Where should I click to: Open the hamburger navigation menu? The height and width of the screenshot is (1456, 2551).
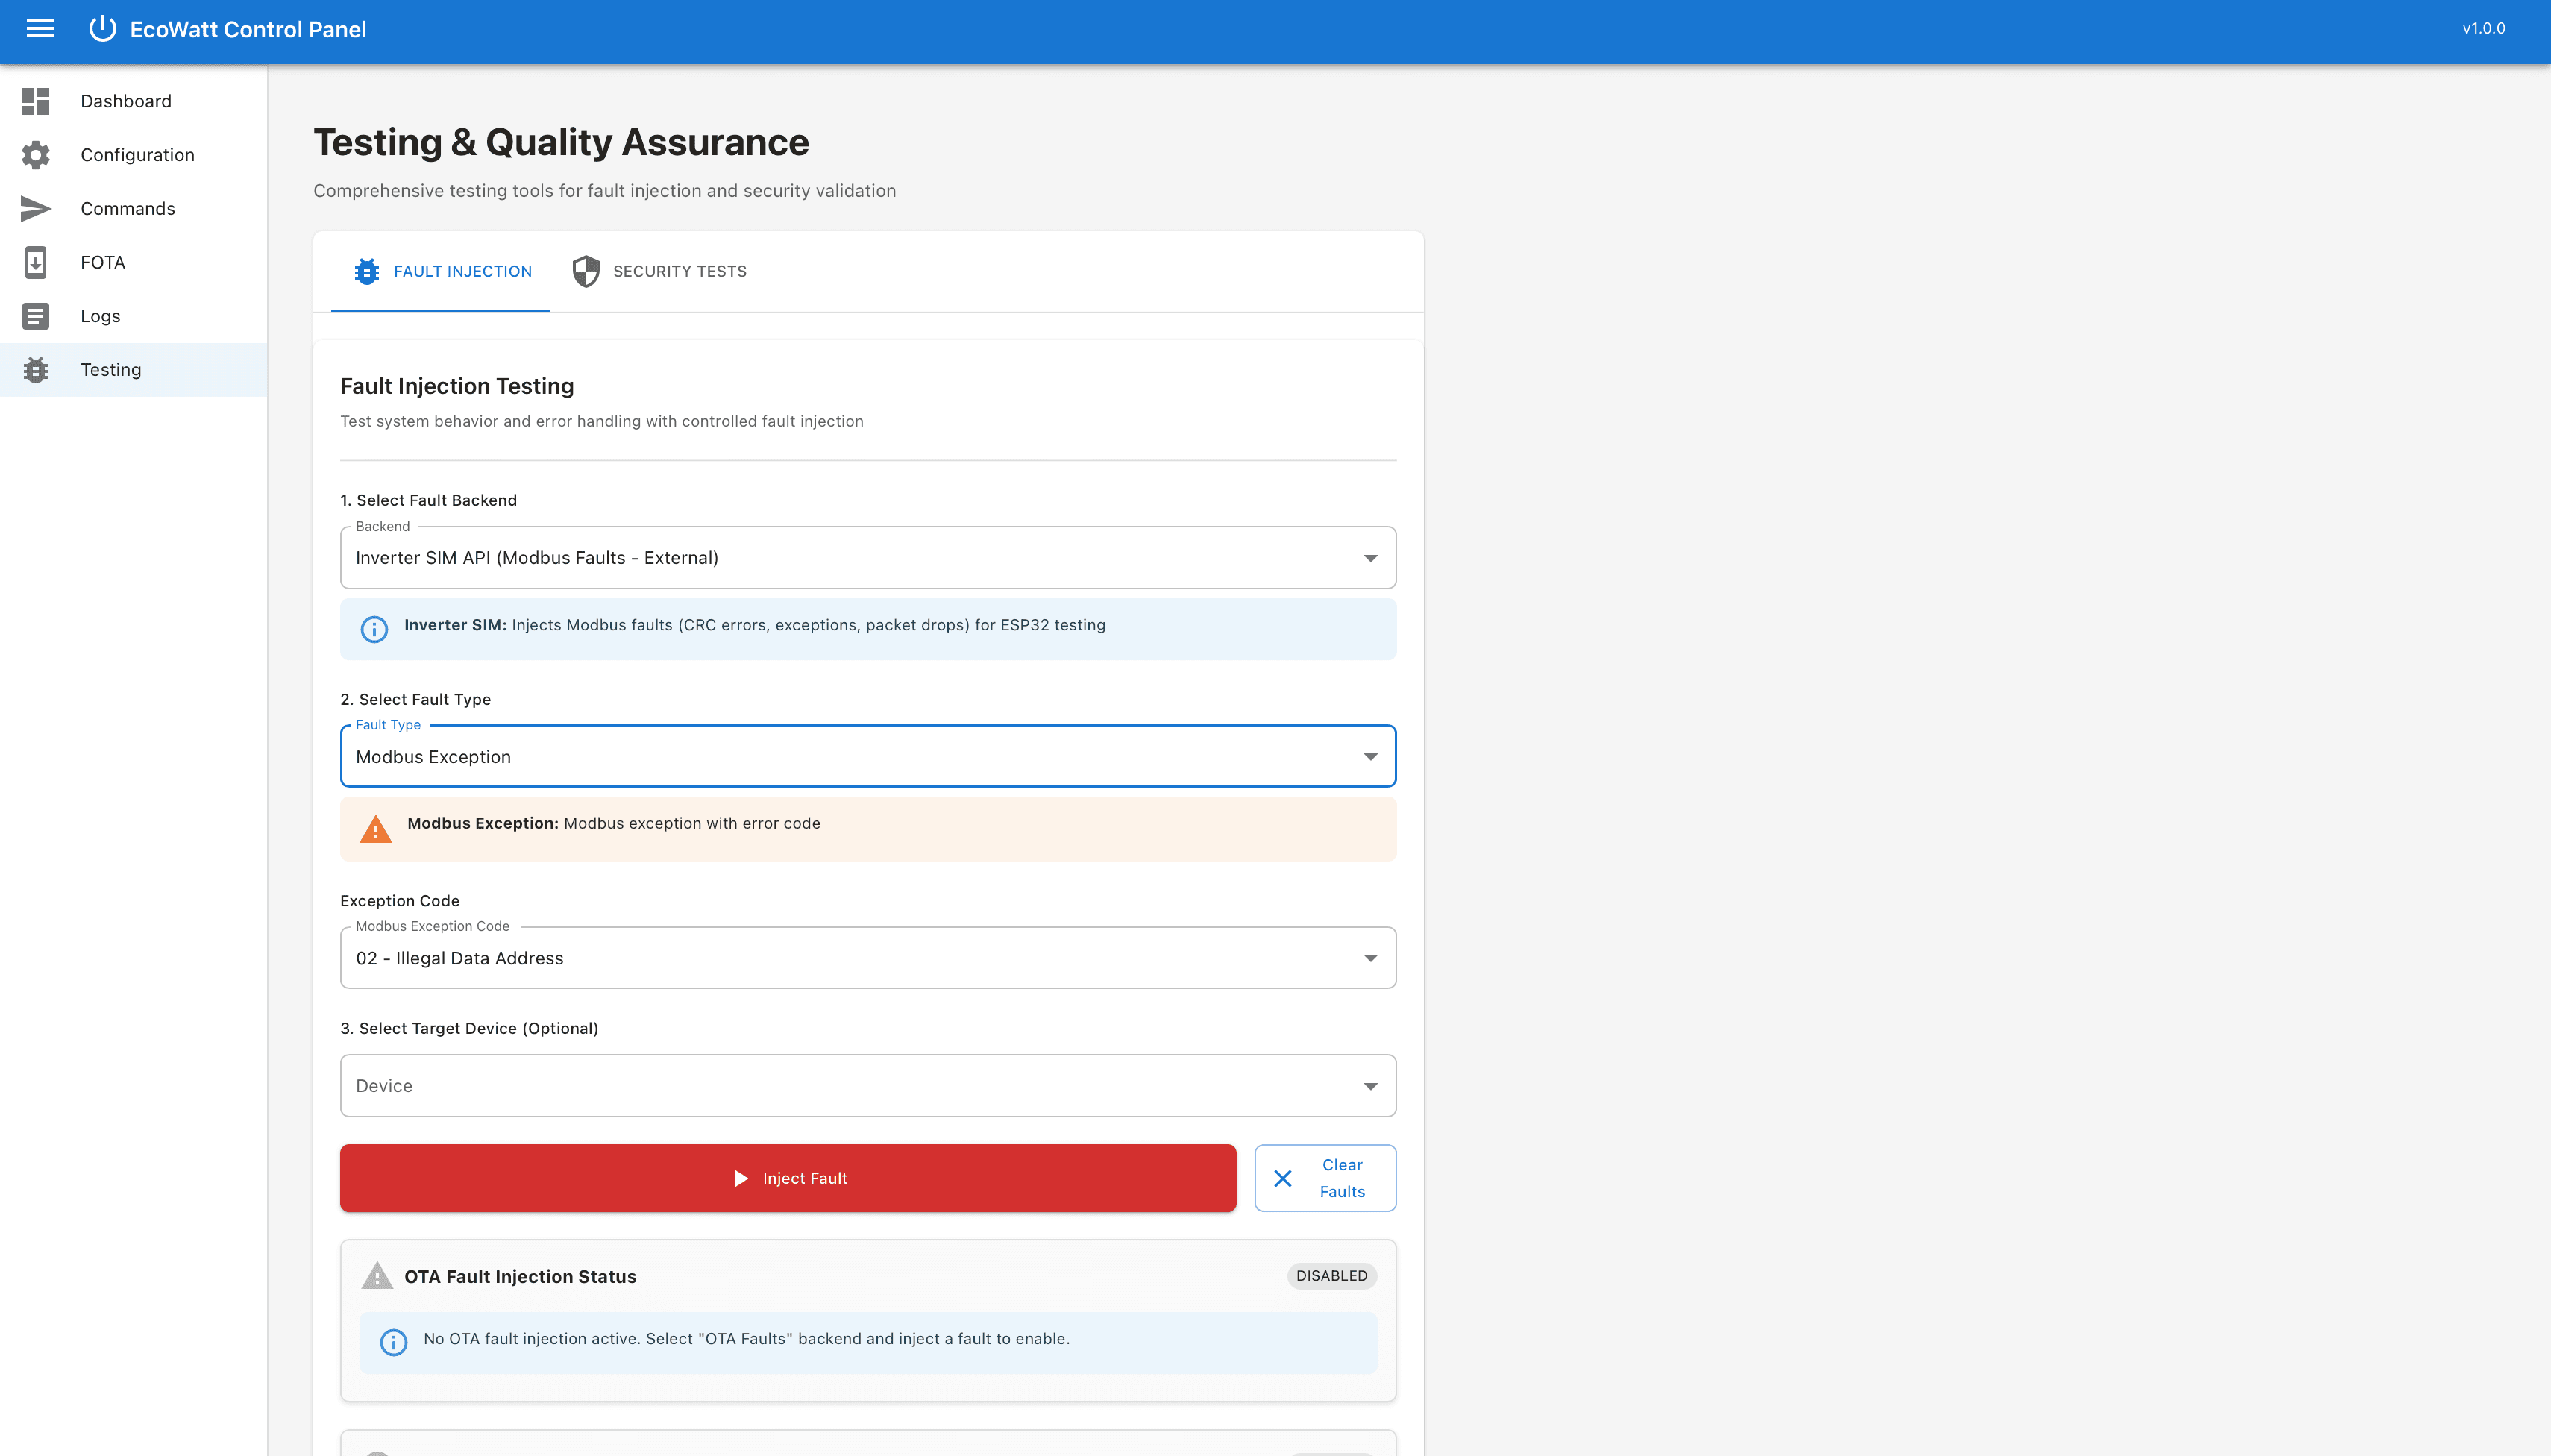[x=40, y=29]
